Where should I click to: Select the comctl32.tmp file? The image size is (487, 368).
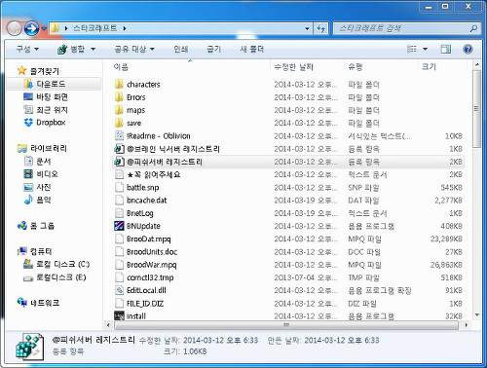(150, 277)
